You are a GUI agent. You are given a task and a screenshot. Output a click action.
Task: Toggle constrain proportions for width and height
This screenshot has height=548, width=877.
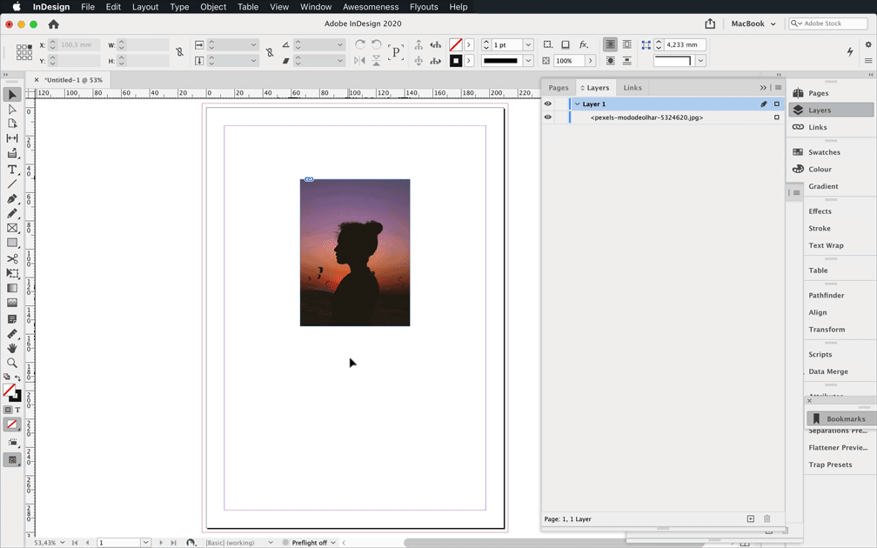(179, 52)
